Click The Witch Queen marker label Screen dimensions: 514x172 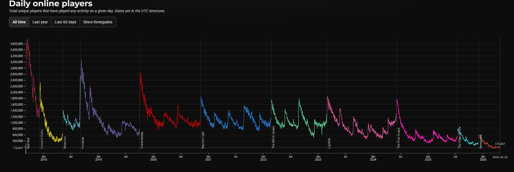(273, 137)
